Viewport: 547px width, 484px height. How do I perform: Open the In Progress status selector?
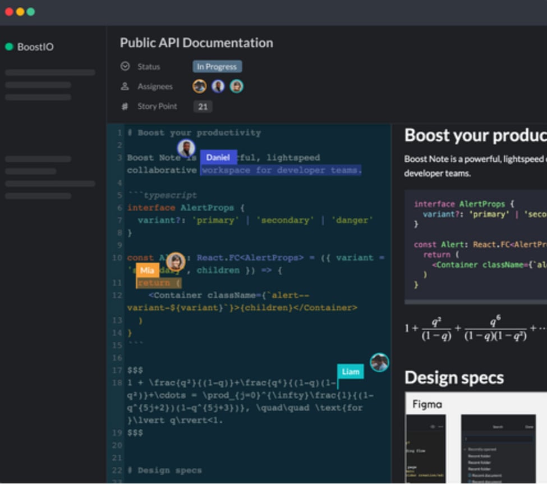click(217, 66)
